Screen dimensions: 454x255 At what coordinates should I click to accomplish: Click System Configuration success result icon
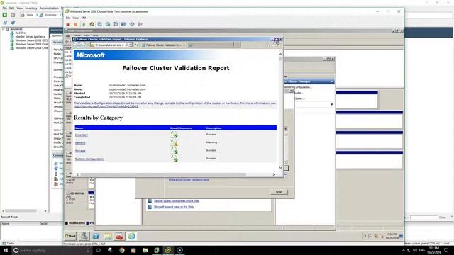pos(174,159)
